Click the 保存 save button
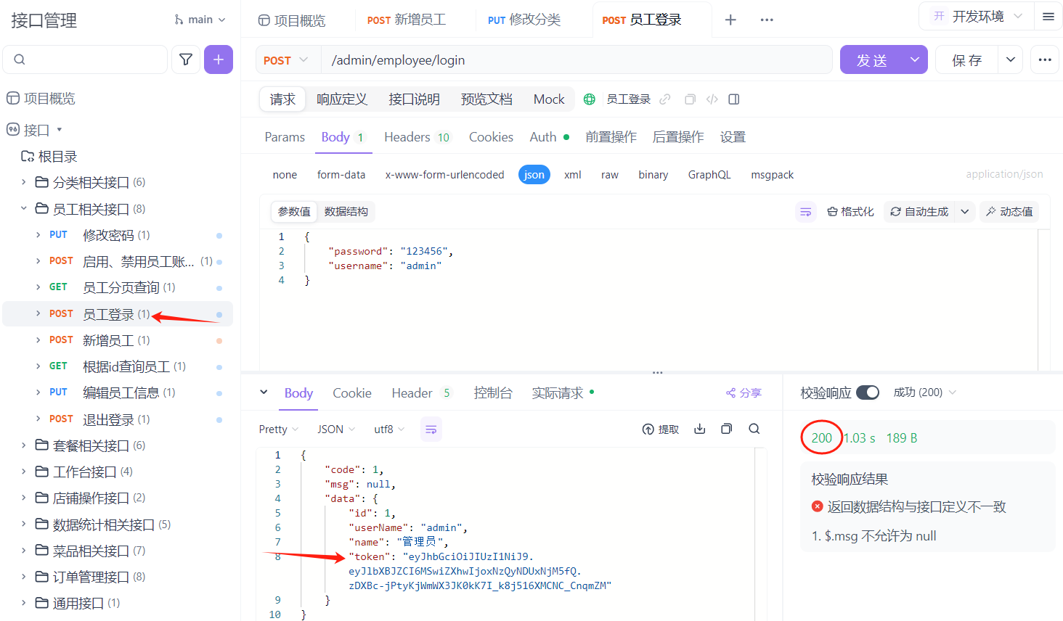1063x621 pixels. click(x=967, y=59)
